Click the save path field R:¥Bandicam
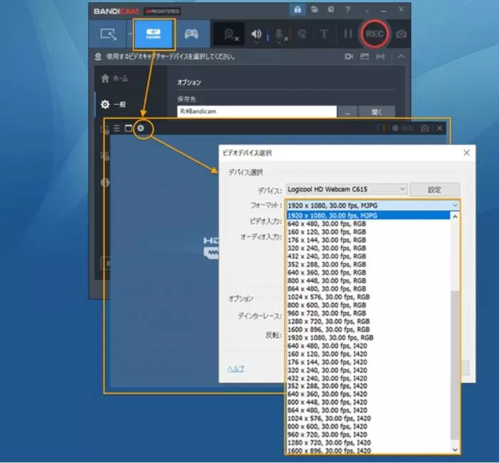Viewport: 499px width, 463px height. [x=257, y=111]
